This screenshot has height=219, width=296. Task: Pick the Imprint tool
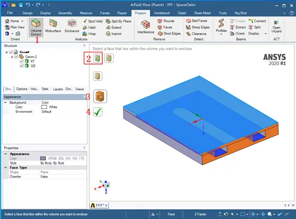pos(114,34)
